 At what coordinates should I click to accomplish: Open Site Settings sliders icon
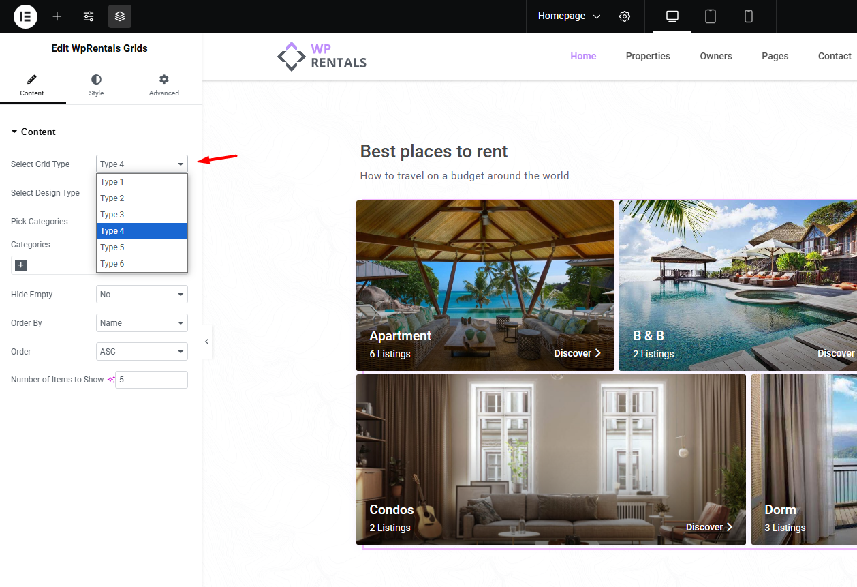click(89, 16)
